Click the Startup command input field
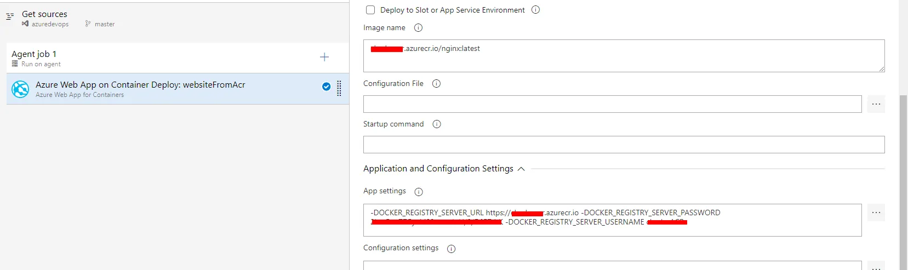The height and width of the screenshot is (270, 908). tap(624, 145)
